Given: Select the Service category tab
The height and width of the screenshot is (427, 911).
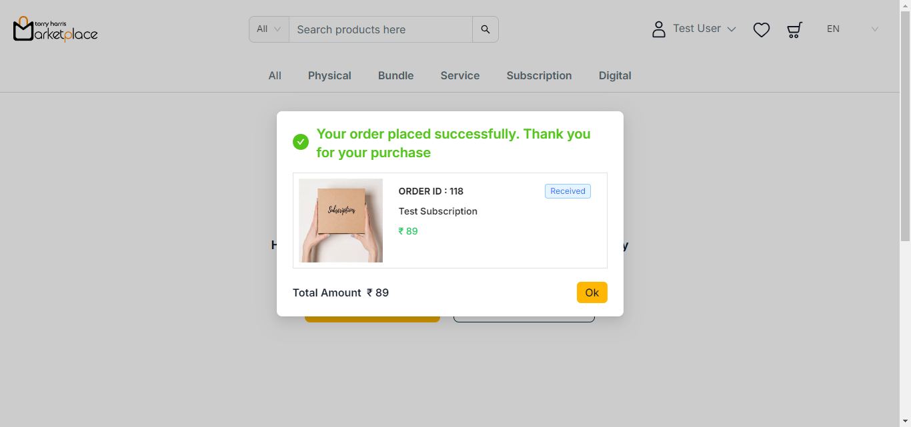Looking at the screenshot, I should 460,76.
